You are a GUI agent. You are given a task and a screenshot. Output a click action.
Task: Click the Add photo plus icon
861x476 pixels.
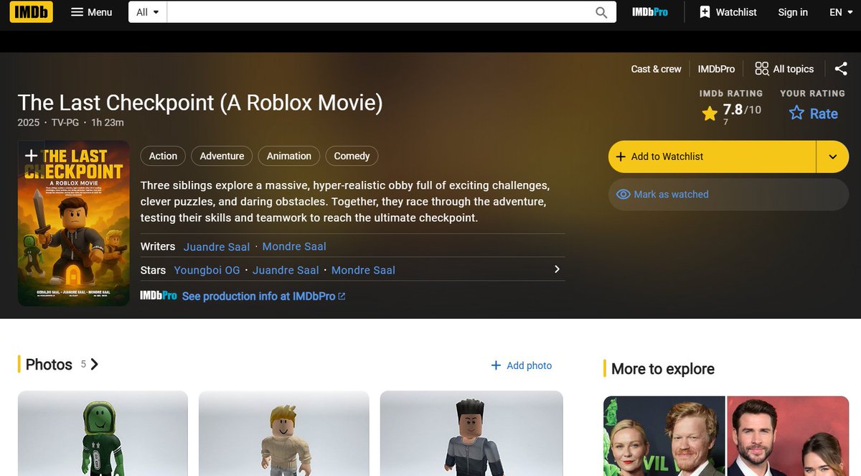tap(495, 365)
